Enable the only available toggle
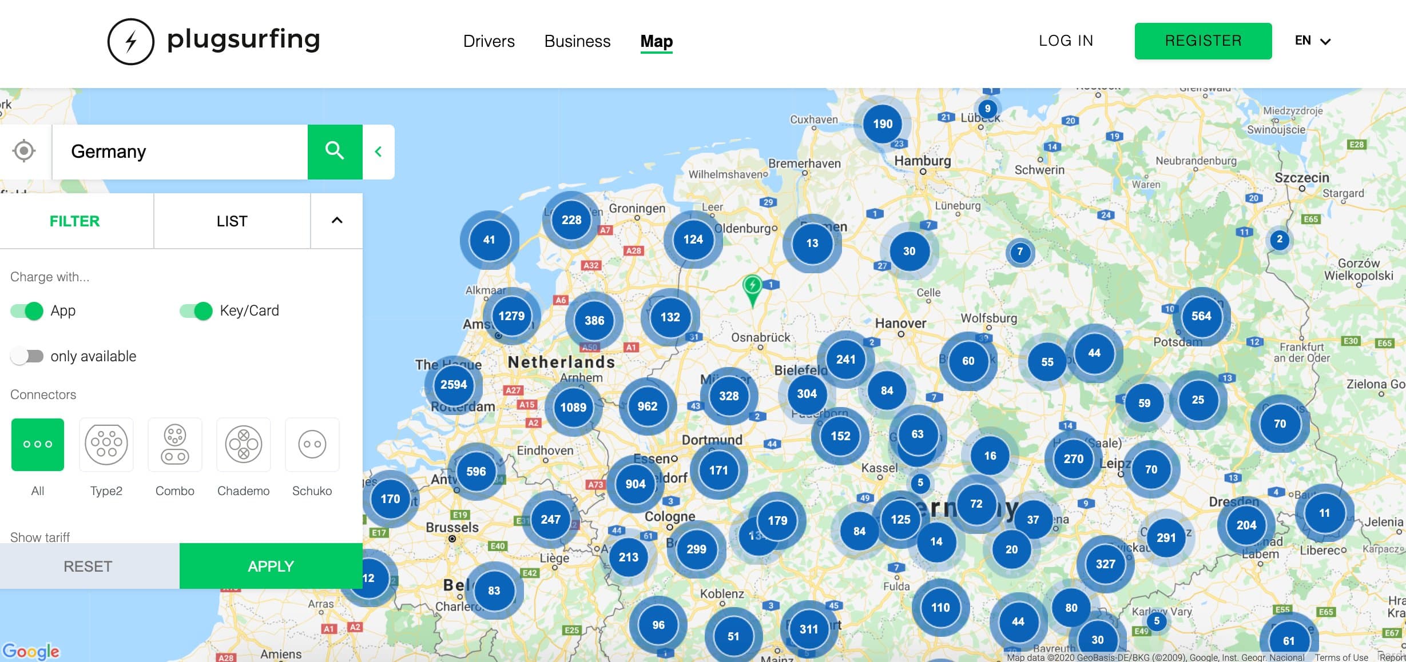This screenshot has width=1406, height=662. coord(27,356)
